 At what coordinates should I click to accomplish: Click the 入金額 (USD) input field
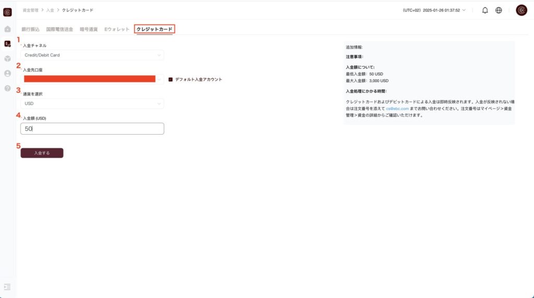tap(92, 128)
